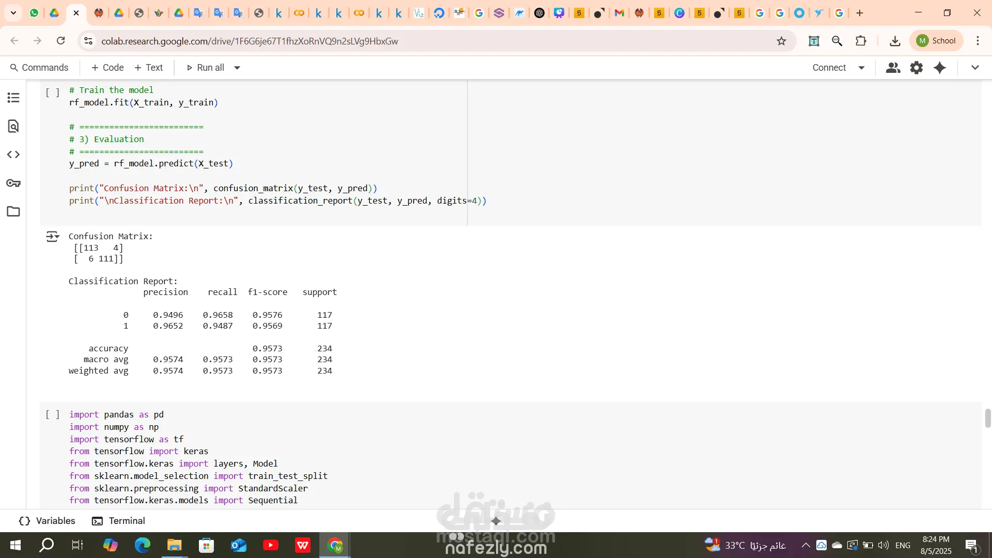Open the Secrets key icon
Screen dimensions: 992x558
(x=13, y=183)
